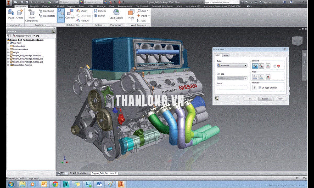Click Cancel in Place Joint dialog
Image resolution: width=314 pixels, height=188 pixels.
(265, 99)
